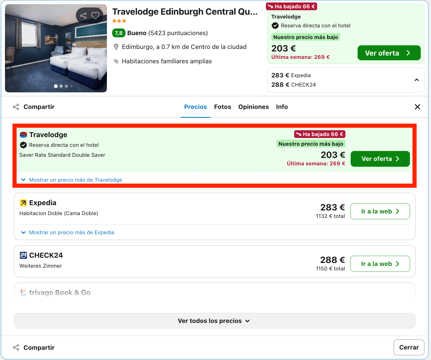This screenshot has height=360, width=431.
Task: Click Última semana: 269 € in Travelodge row
Action: coord(316,163)
